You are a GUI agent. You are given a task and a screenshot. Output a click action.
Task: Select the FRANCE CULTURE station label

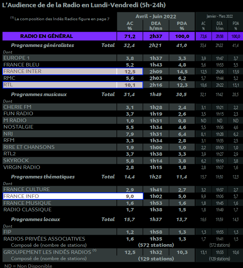(27, 189)
